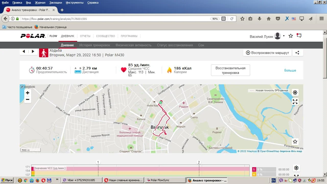Click the favorites star in the Polar header
Screen dimensions: 327x184
pos(291,36)
